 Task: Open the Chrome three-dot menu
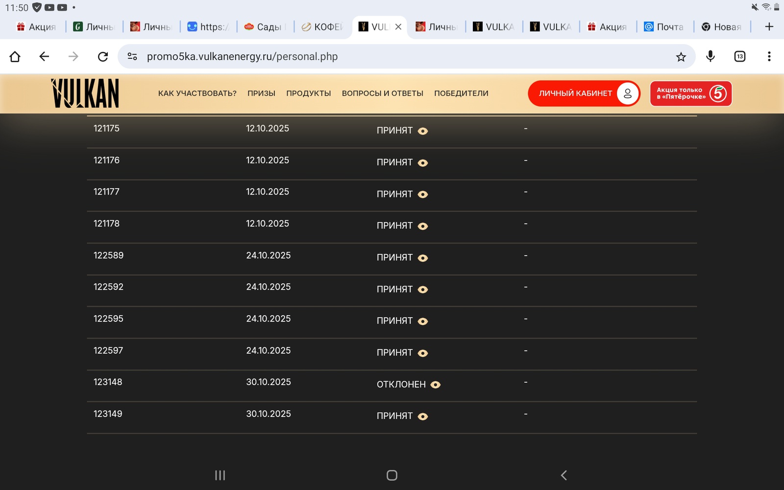tap(769, 56)
